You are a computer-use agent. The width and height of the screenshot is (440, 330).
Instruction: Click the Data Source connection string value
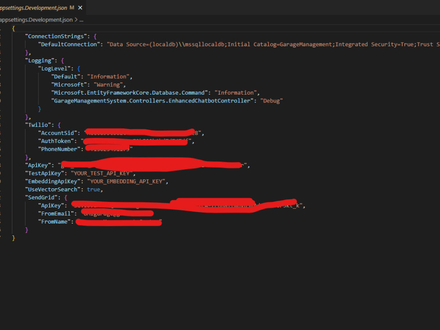coord(273,44)
